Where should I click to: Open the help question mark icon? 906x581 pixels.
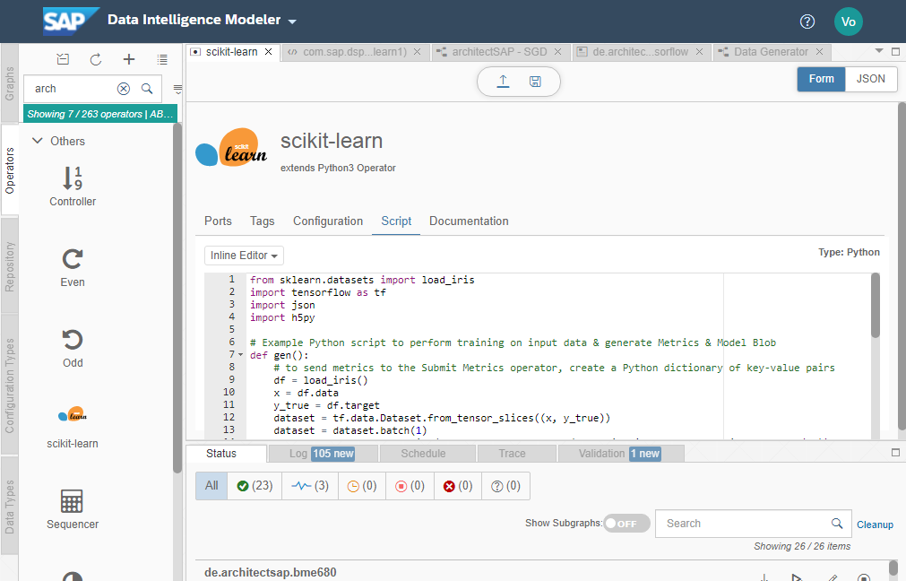click(x=807, y=22)
